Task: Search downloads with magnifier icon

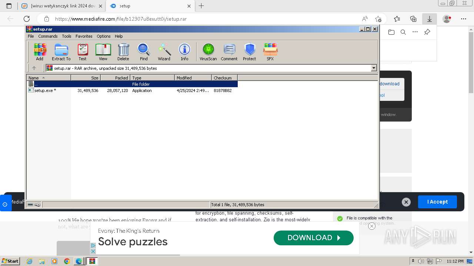Action: pos(403,32)
